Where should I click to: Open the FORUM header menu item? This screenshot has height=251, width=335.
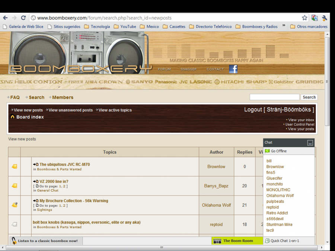(164, 69)
